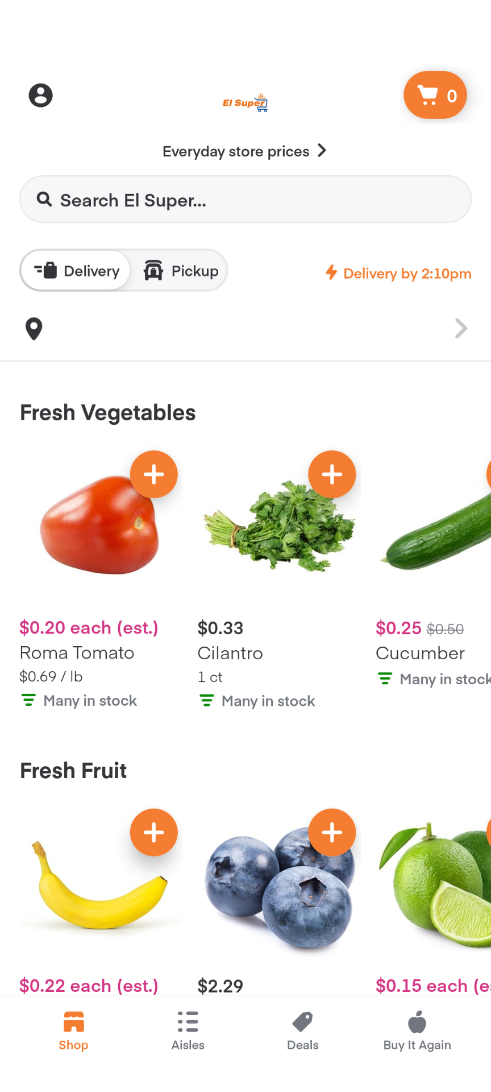491x1092 pixels.
Task: Tap the El Super store logo
Action: click(246, 103)
